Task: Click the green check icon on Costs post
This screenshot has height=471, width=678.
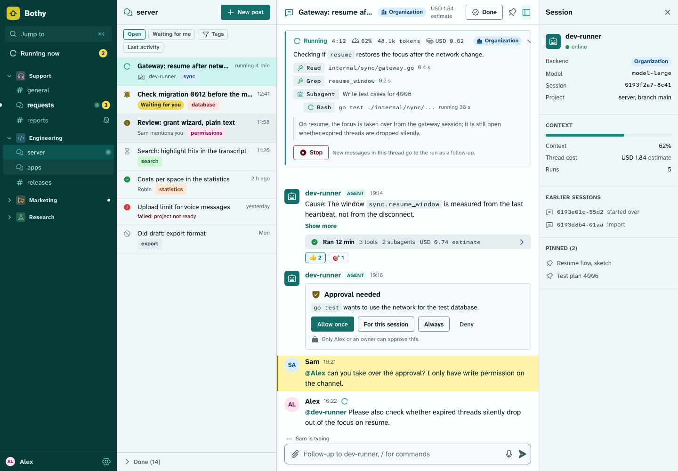Action: pos(127,179)
